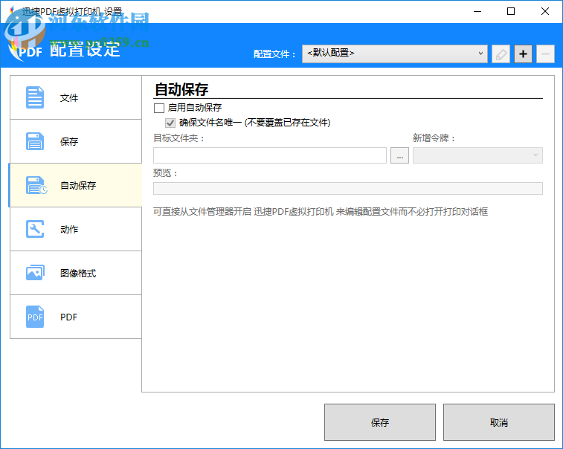Open the 配置文件 <默认配置> dropdown
Screen dimensions: 563x449
[x=395, y=54]
